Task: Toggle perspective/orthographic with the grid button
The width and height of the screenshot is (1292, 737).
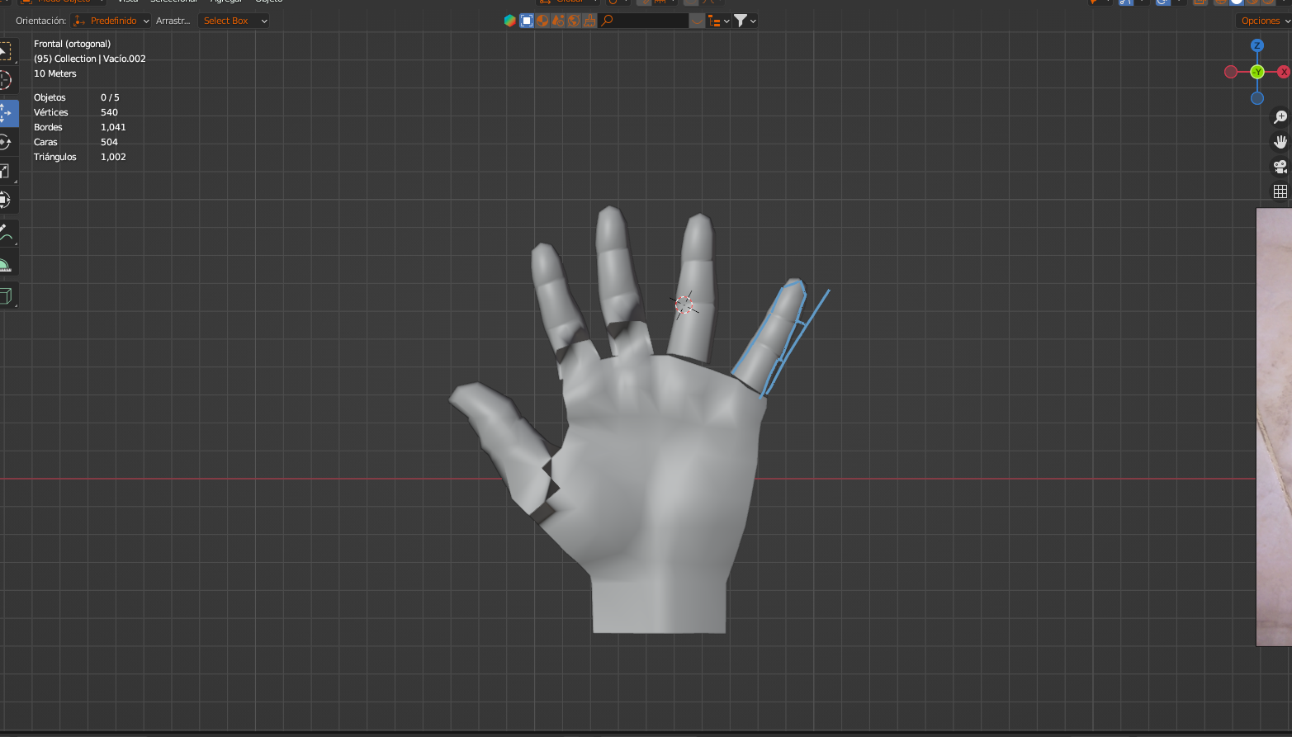Action: coord(1280,191)
